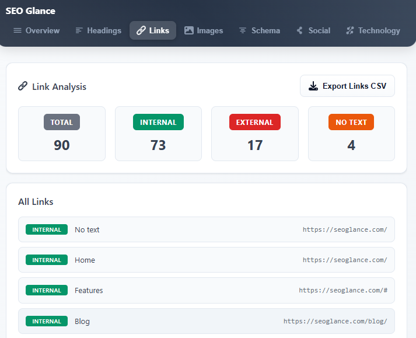416x338 pixels.
Task: Click the orange NO TEXT badge
Action: pos(351,122)
